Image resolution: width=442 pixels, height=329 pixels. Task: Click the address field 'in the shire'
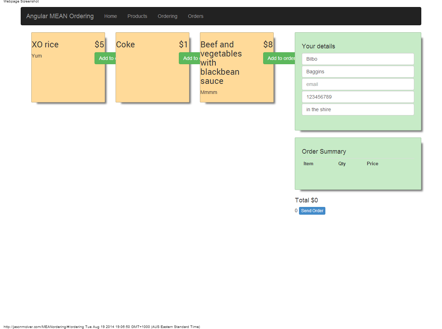(358, 109)
